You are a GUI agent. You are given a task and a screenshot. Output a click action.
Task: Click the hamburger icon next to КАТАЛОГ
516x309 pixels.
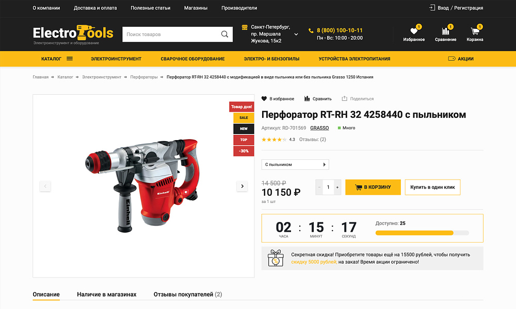(x=70, y=59)
